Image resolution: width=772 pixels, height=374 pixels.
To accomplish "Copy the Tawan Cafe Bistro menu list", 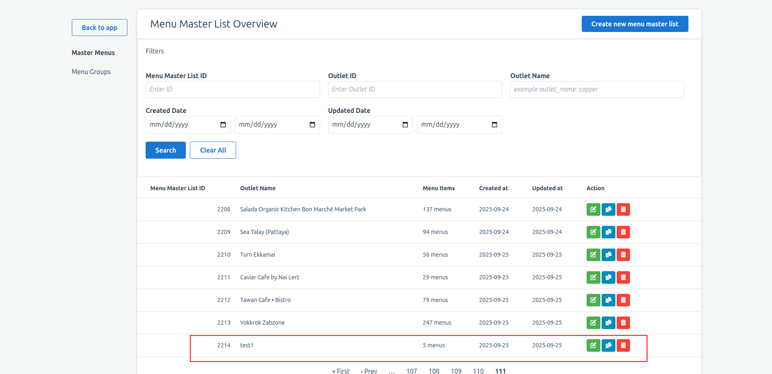I will coord(608,300).
